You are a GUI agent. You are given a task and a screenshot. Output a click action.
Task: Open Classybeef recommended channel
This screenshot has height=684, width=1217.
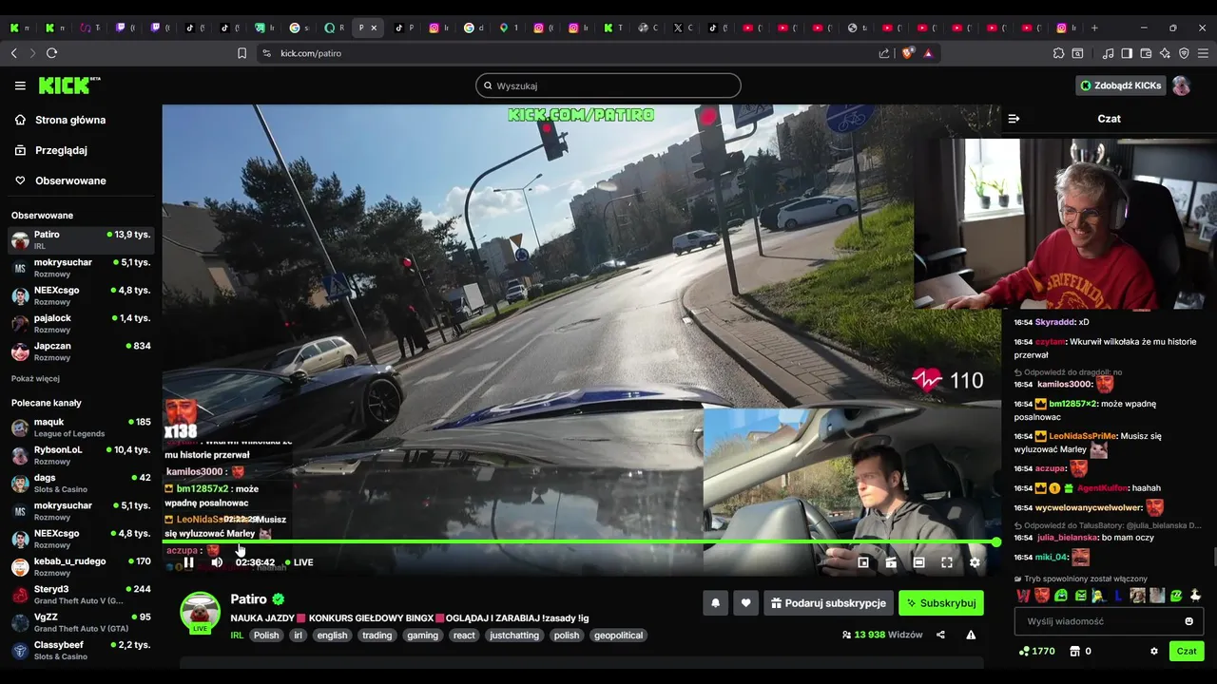(82, 651)
